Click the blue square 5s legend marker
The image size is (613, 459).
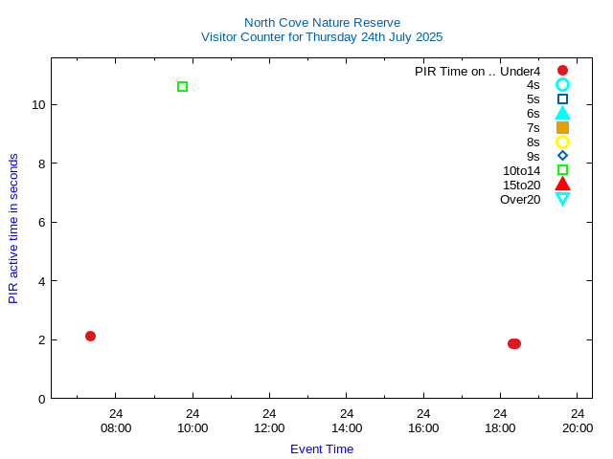(562, 99)
